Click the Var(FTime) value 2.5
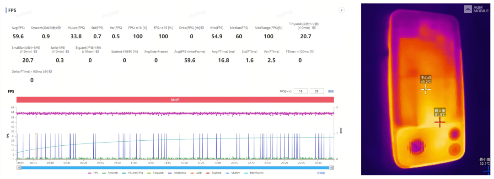 click(271, 60)
